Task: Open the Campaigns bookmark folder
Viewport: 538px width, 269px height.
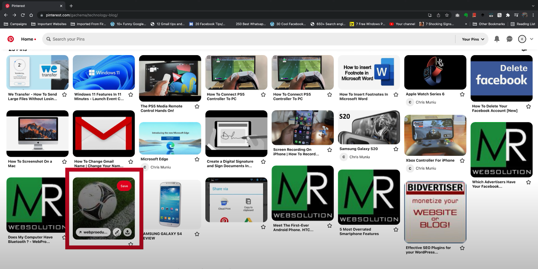Action: [15, 24]
